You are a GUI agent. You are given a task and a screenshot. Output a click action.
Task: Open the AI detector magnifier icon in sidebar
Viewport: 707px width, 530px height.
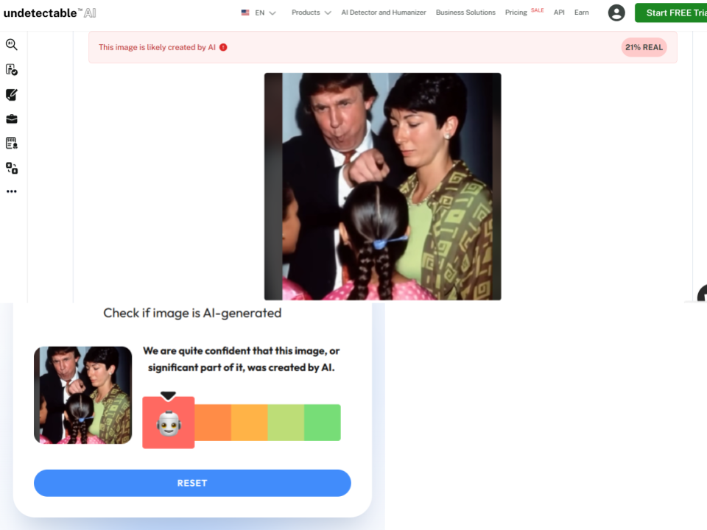[x=12, y=44]
